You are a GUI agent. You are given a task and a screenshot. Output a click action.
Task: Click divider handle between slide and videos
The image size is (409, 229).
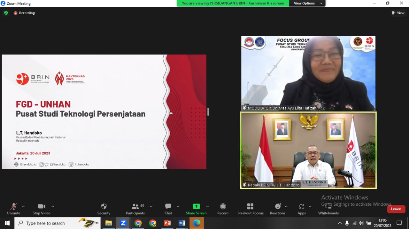pos(208,112)
